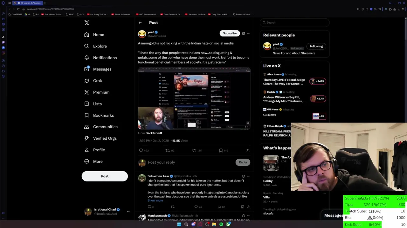Click the X Search input field

coord(294,22)
